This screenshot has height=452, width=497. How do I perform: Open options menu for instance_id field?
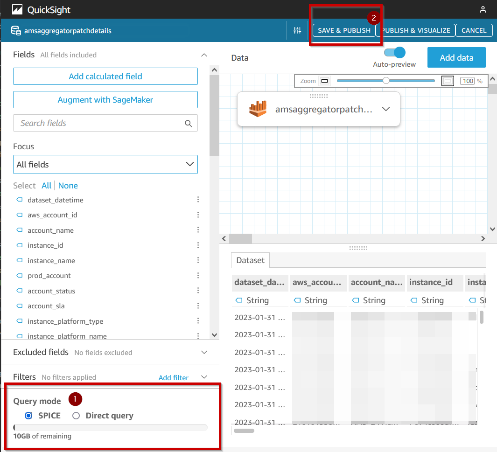(198, 245)
